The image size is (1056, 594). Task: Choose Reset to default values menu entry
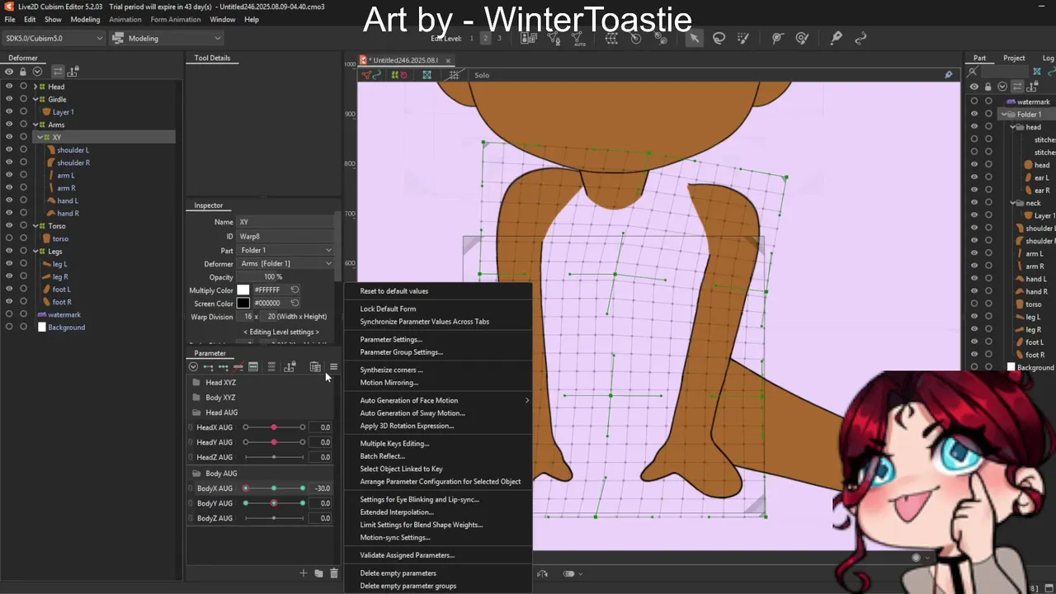tap(394, 290)
